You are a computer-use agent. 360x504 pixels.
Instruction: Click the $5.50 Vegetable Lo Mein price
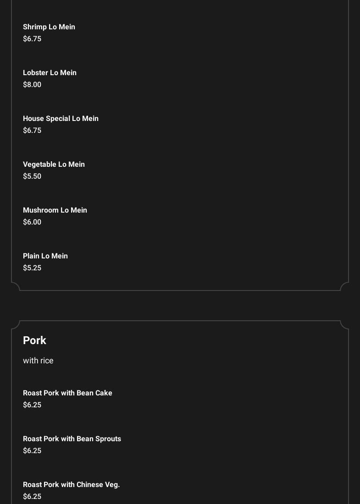click(x=32, y=176)
